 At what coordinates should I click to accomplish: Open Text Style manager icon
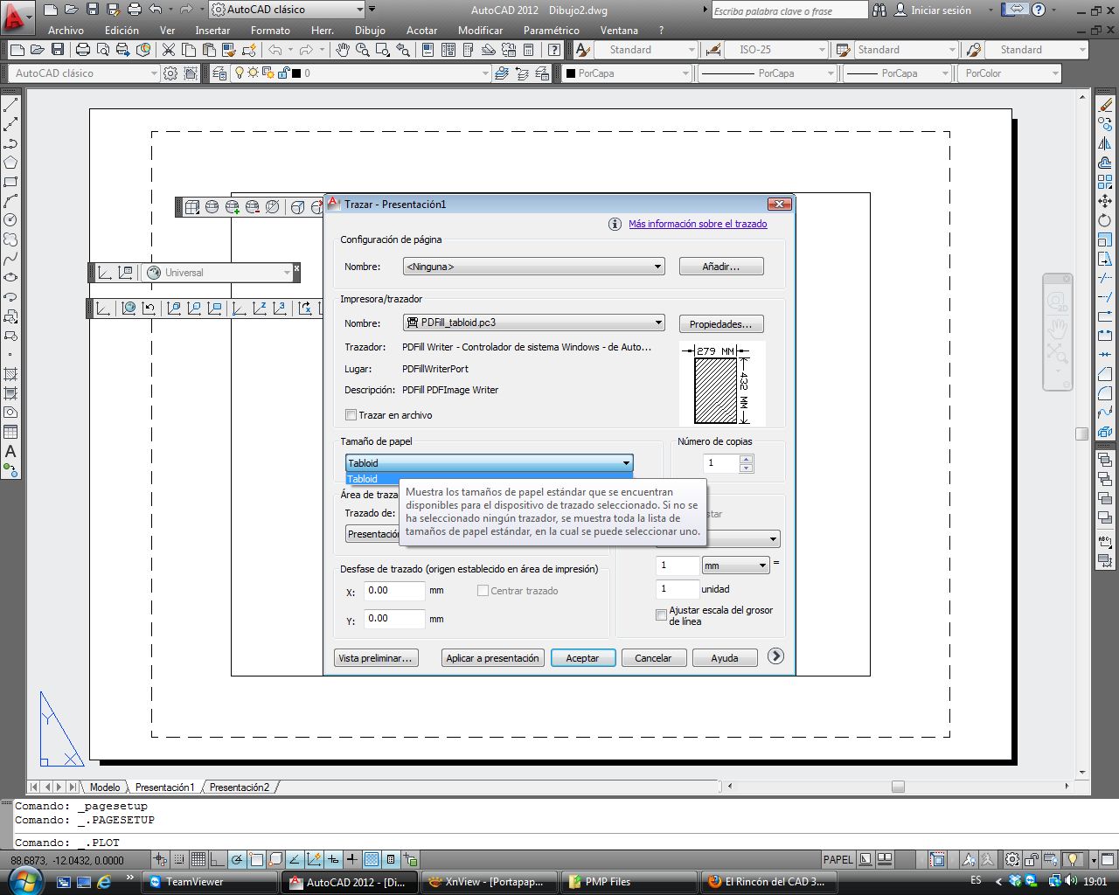(x=584, y=50)
